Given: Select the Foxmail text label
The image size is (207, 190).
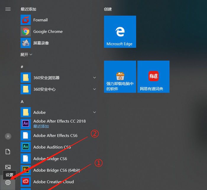Looking at the screenshot, I should 41,20.
